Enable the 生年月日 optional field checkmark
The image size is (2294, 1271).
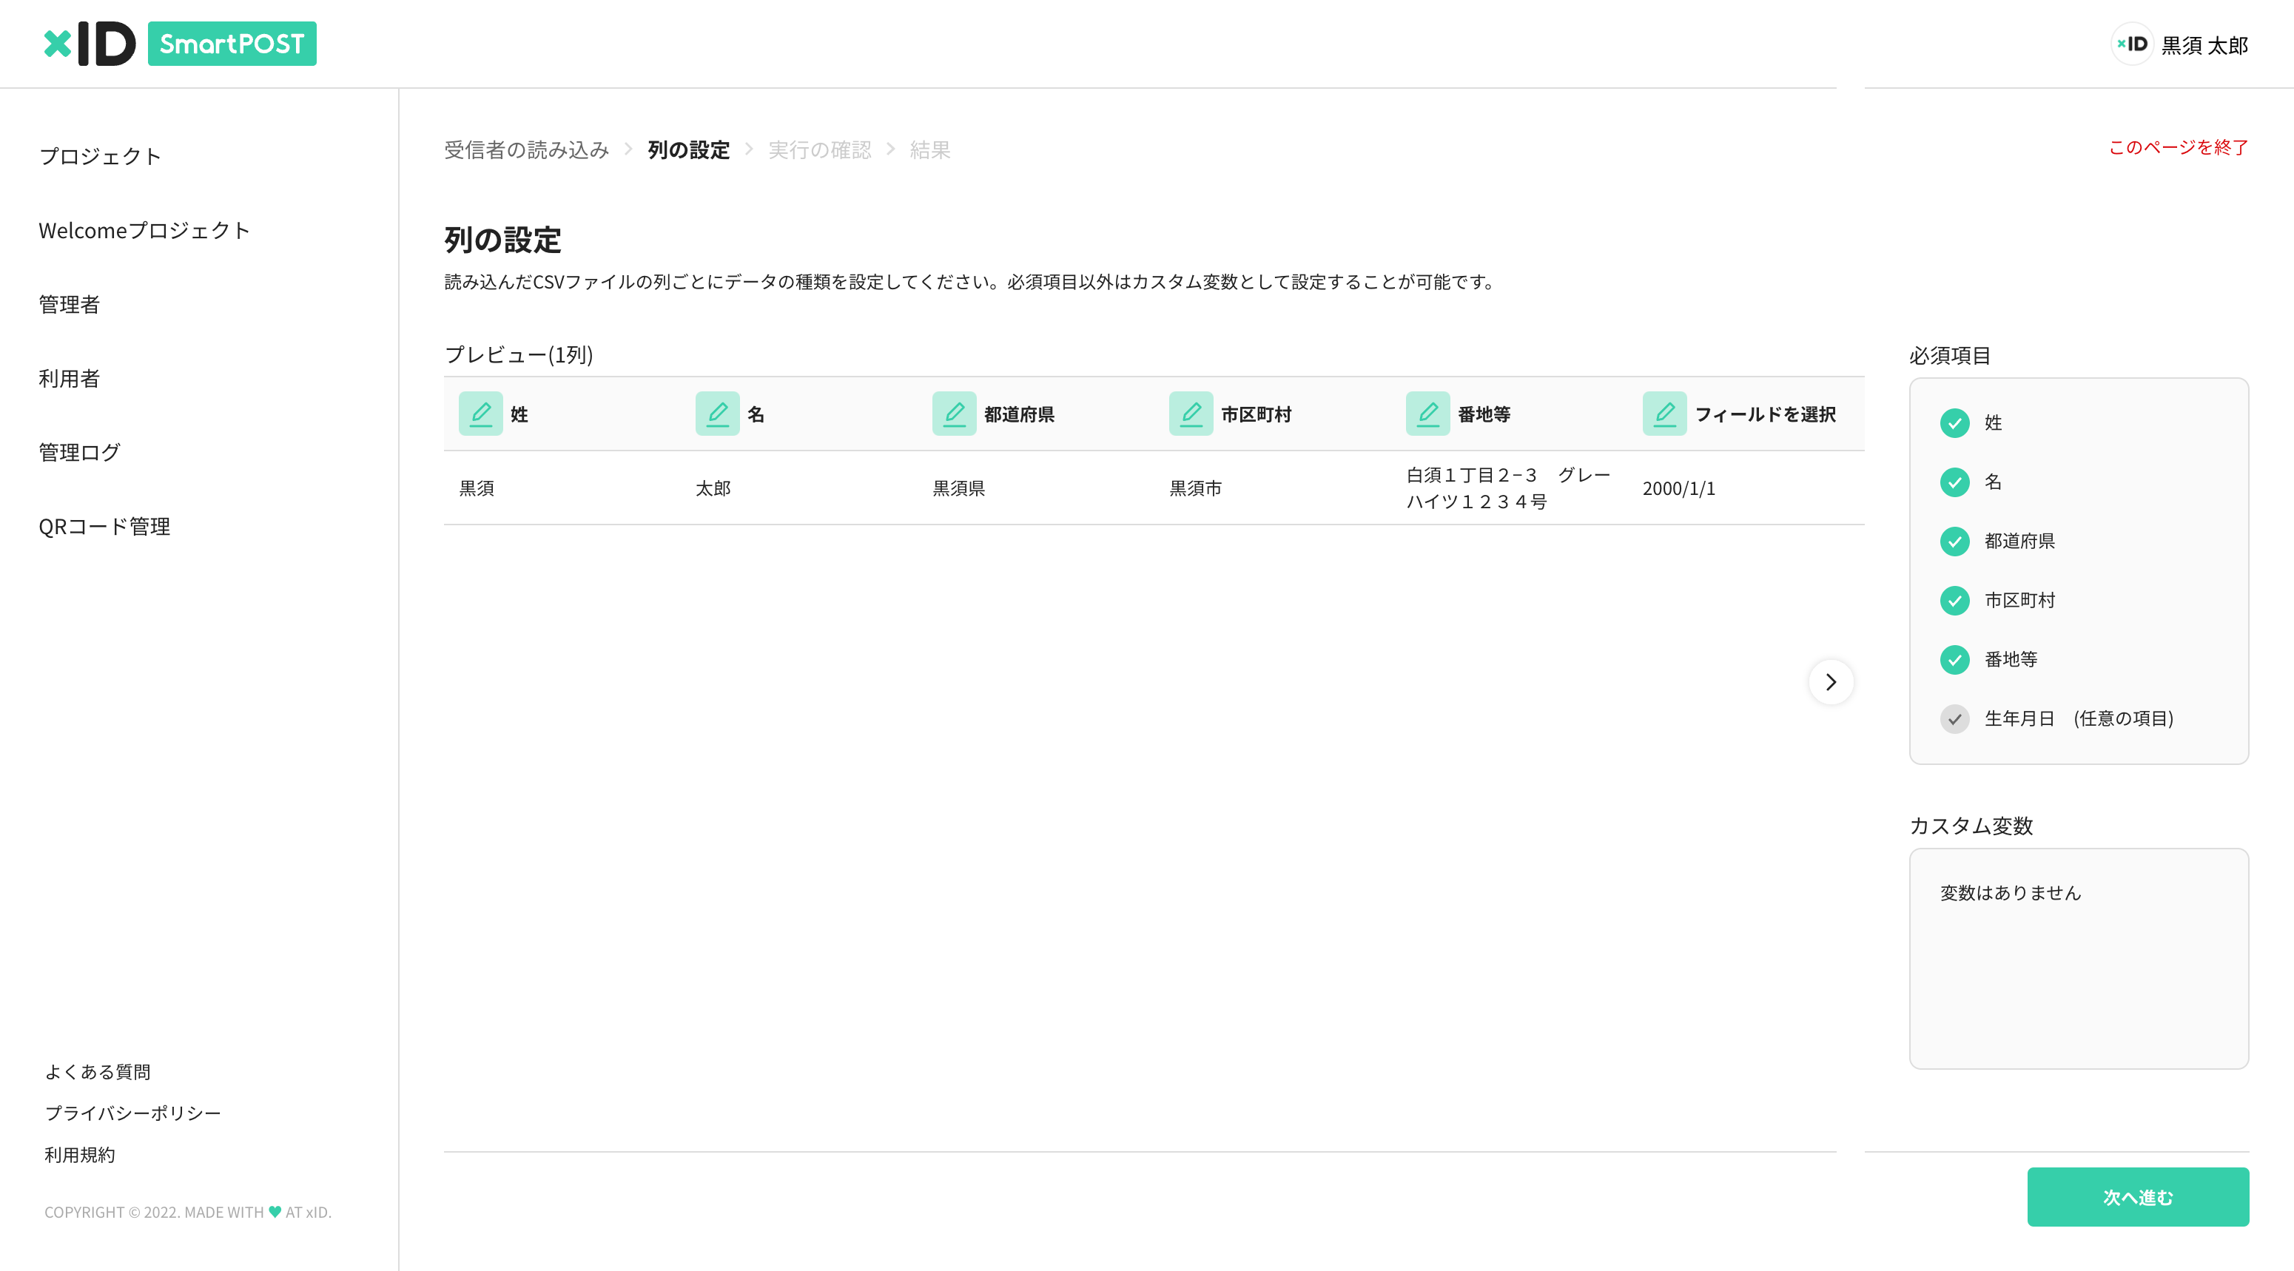click(x=1956, y=719)
